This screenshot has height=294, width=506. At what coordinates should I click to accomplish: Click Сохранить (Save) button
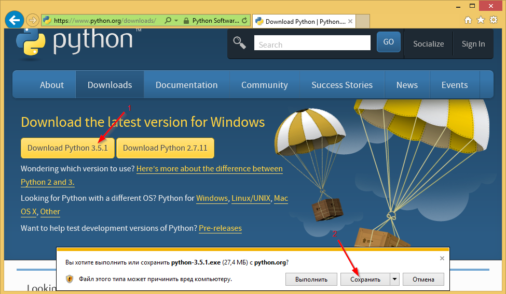pos(365,279)
